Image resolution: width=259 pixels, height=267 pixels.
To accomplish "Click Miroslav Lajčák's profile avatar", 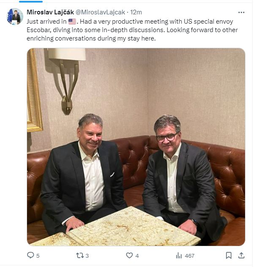I will [x=15, y=16].
